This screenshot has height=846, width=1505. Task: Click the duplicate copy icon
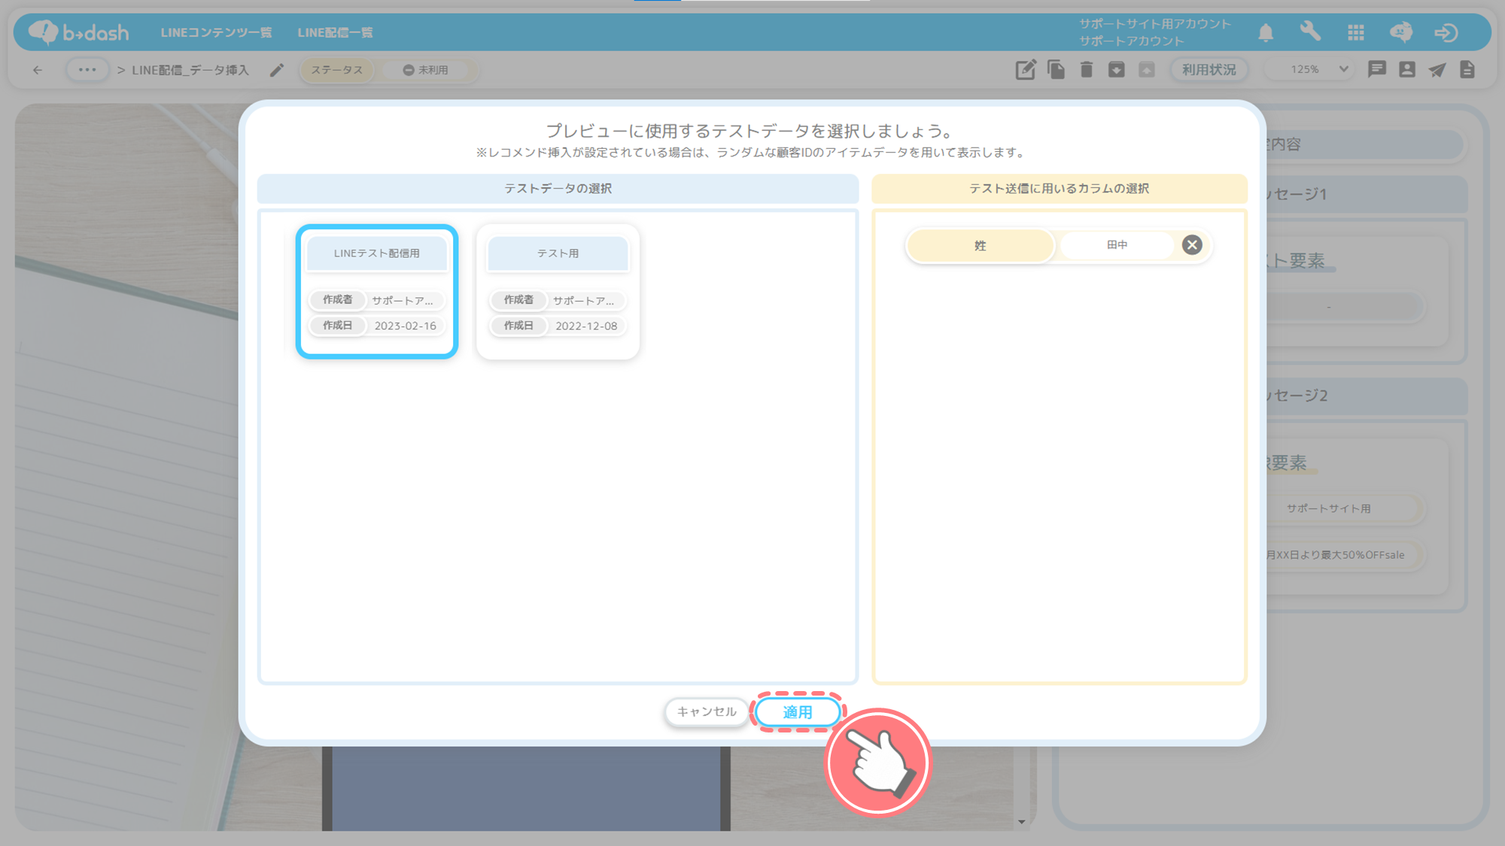pyautogui.click(x=1056, y=70)
